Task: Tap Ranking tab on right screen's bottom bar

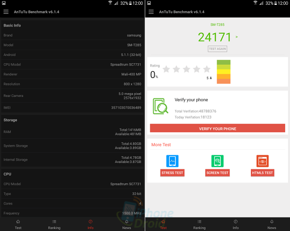Action: point(199,225)
